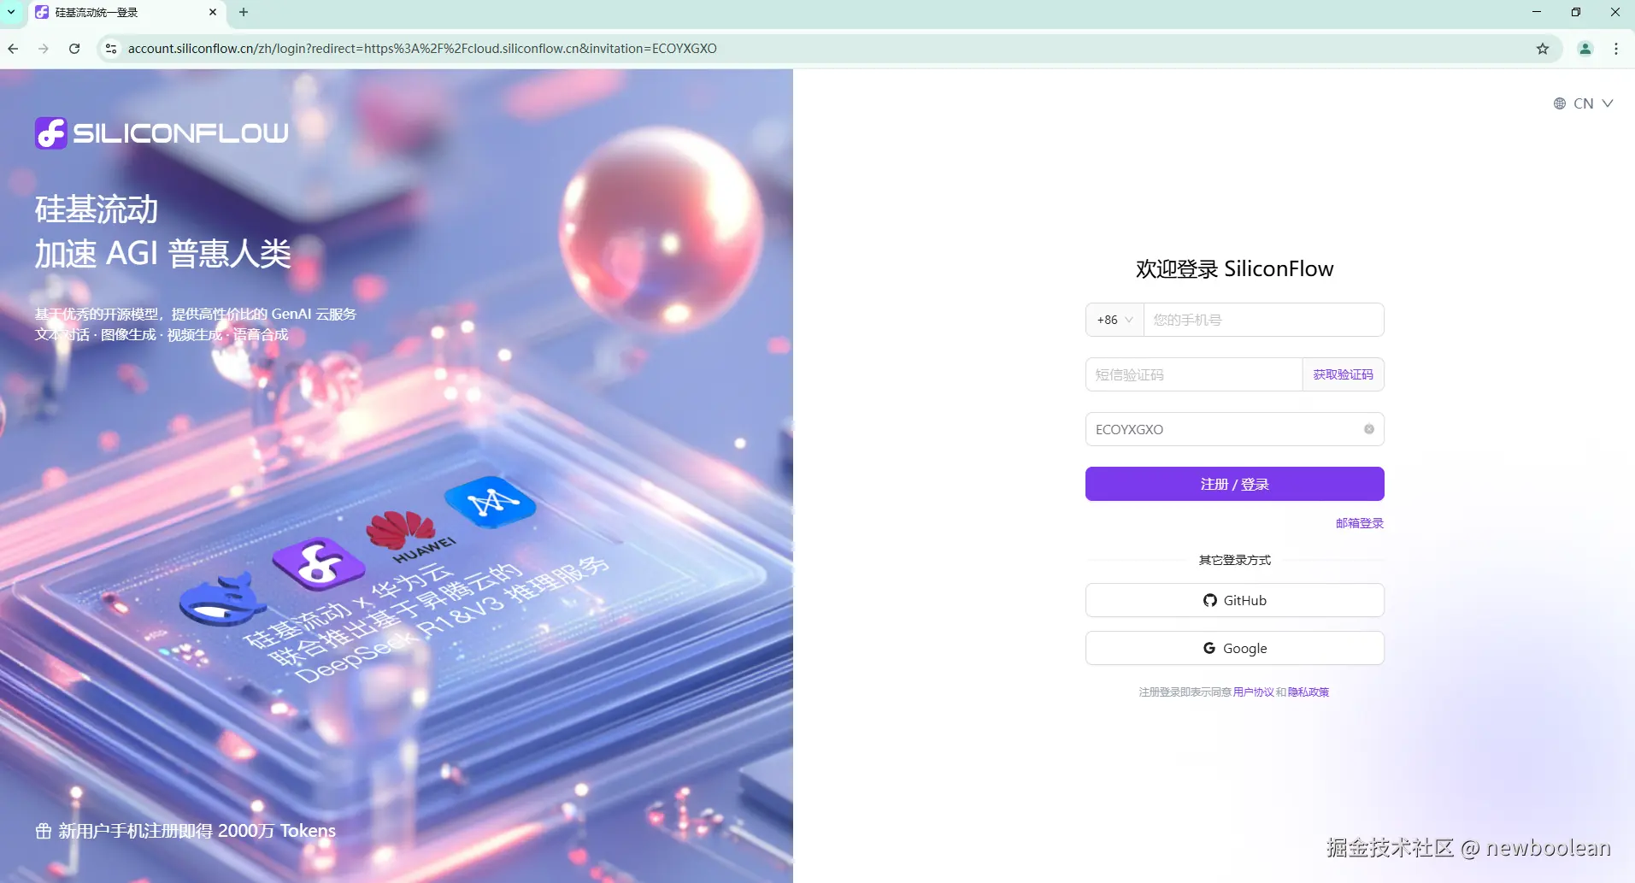
Task: Open the Chrome three-dot menu
Action: tap(1616, 49)
